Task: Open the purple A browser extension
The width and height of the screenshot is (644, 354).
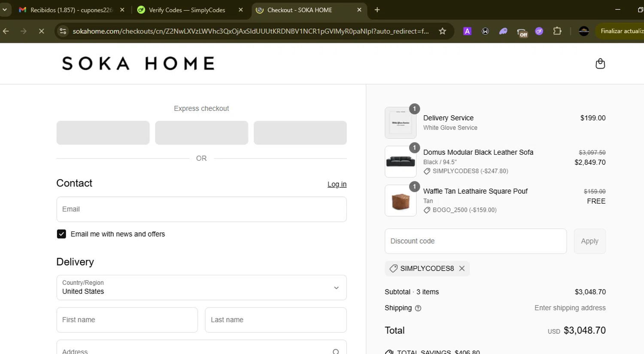Action: [x=467, y=31]
